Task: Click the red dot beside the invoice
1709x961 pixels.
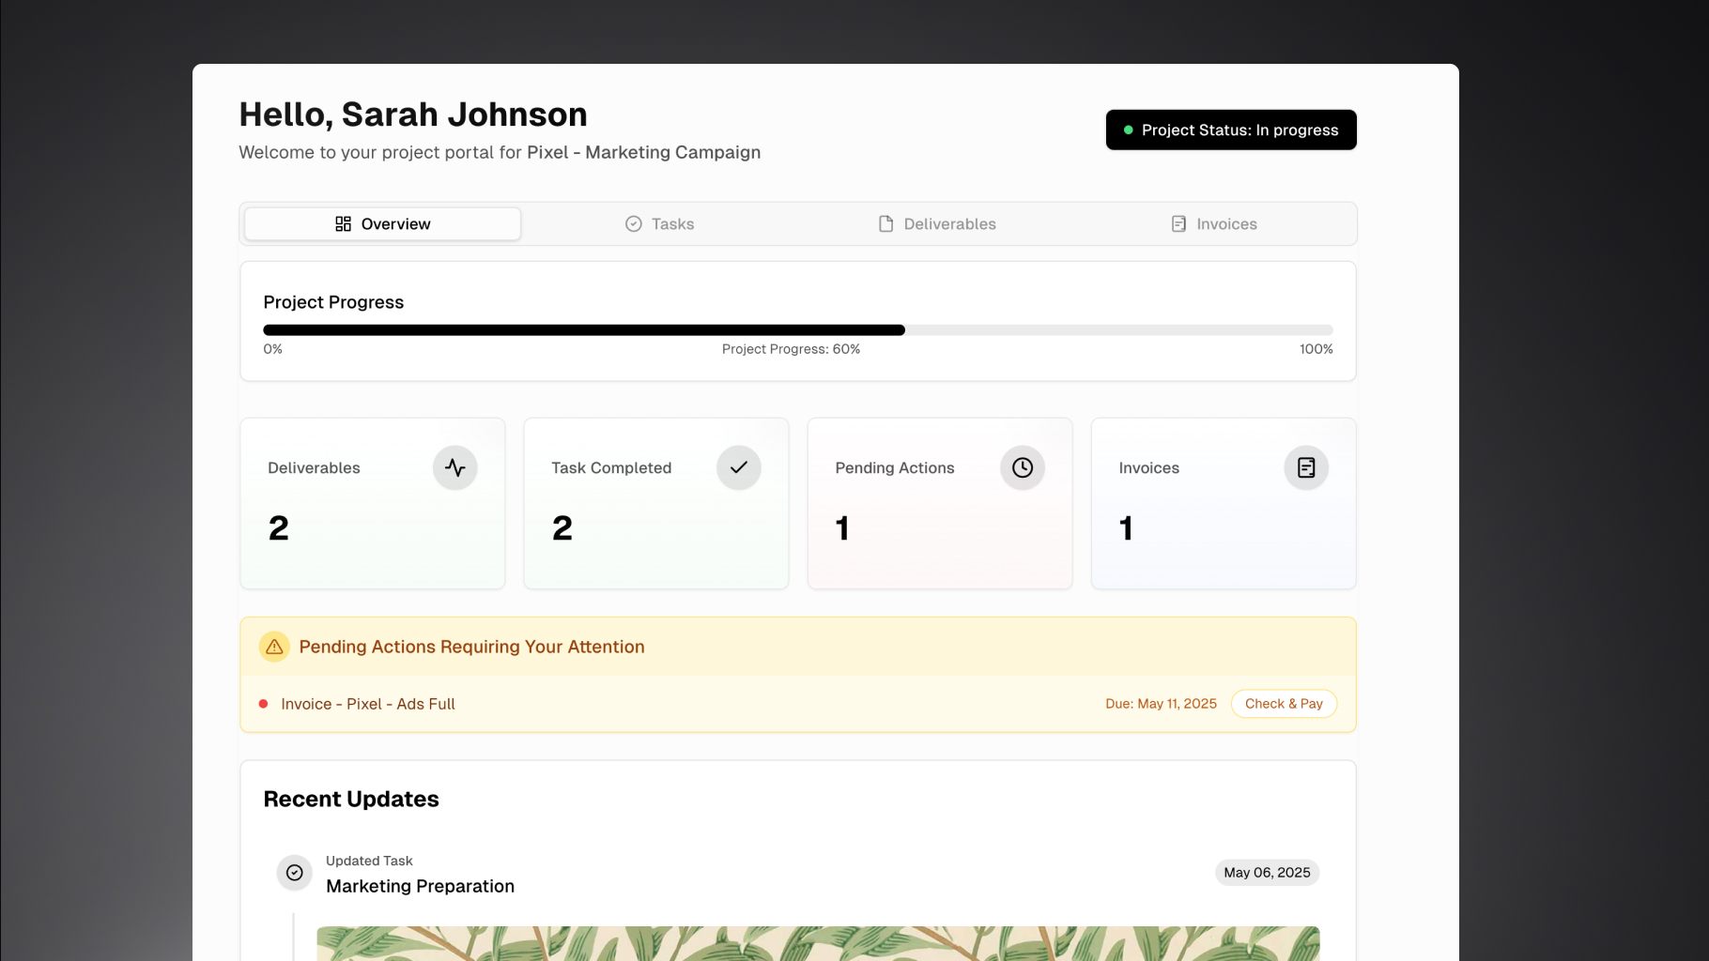Action: (263, 704)
